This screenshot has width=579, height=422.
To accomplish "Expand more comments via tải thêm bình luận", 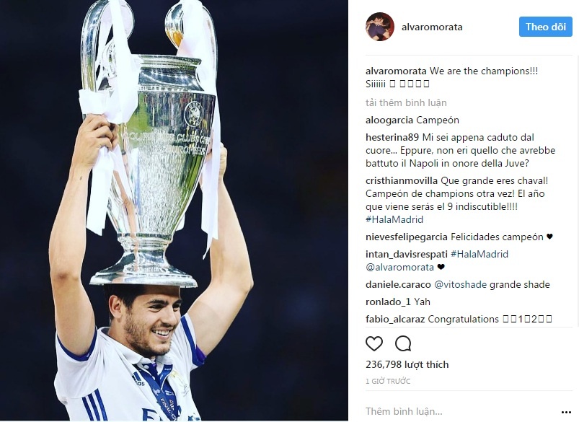I will tap(406, 102).
